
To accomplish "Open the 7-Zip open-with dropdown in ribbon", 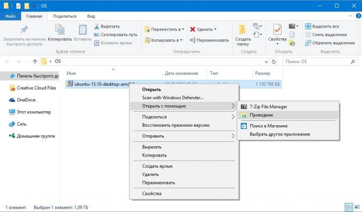I will (293, 26).
